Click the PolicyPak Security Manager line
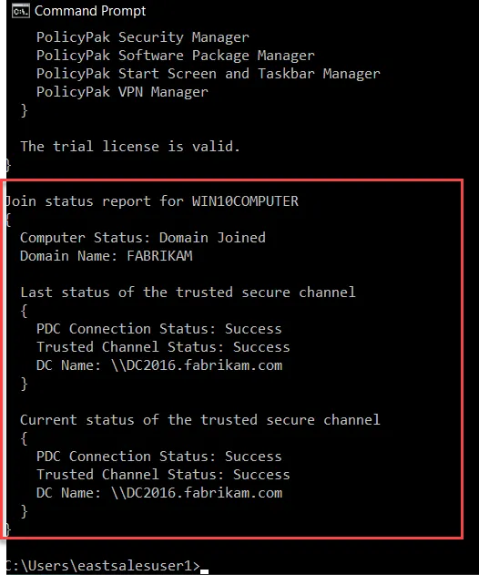Image resolution: width=479 pixels, height=575 pixels. pos(143,37)
